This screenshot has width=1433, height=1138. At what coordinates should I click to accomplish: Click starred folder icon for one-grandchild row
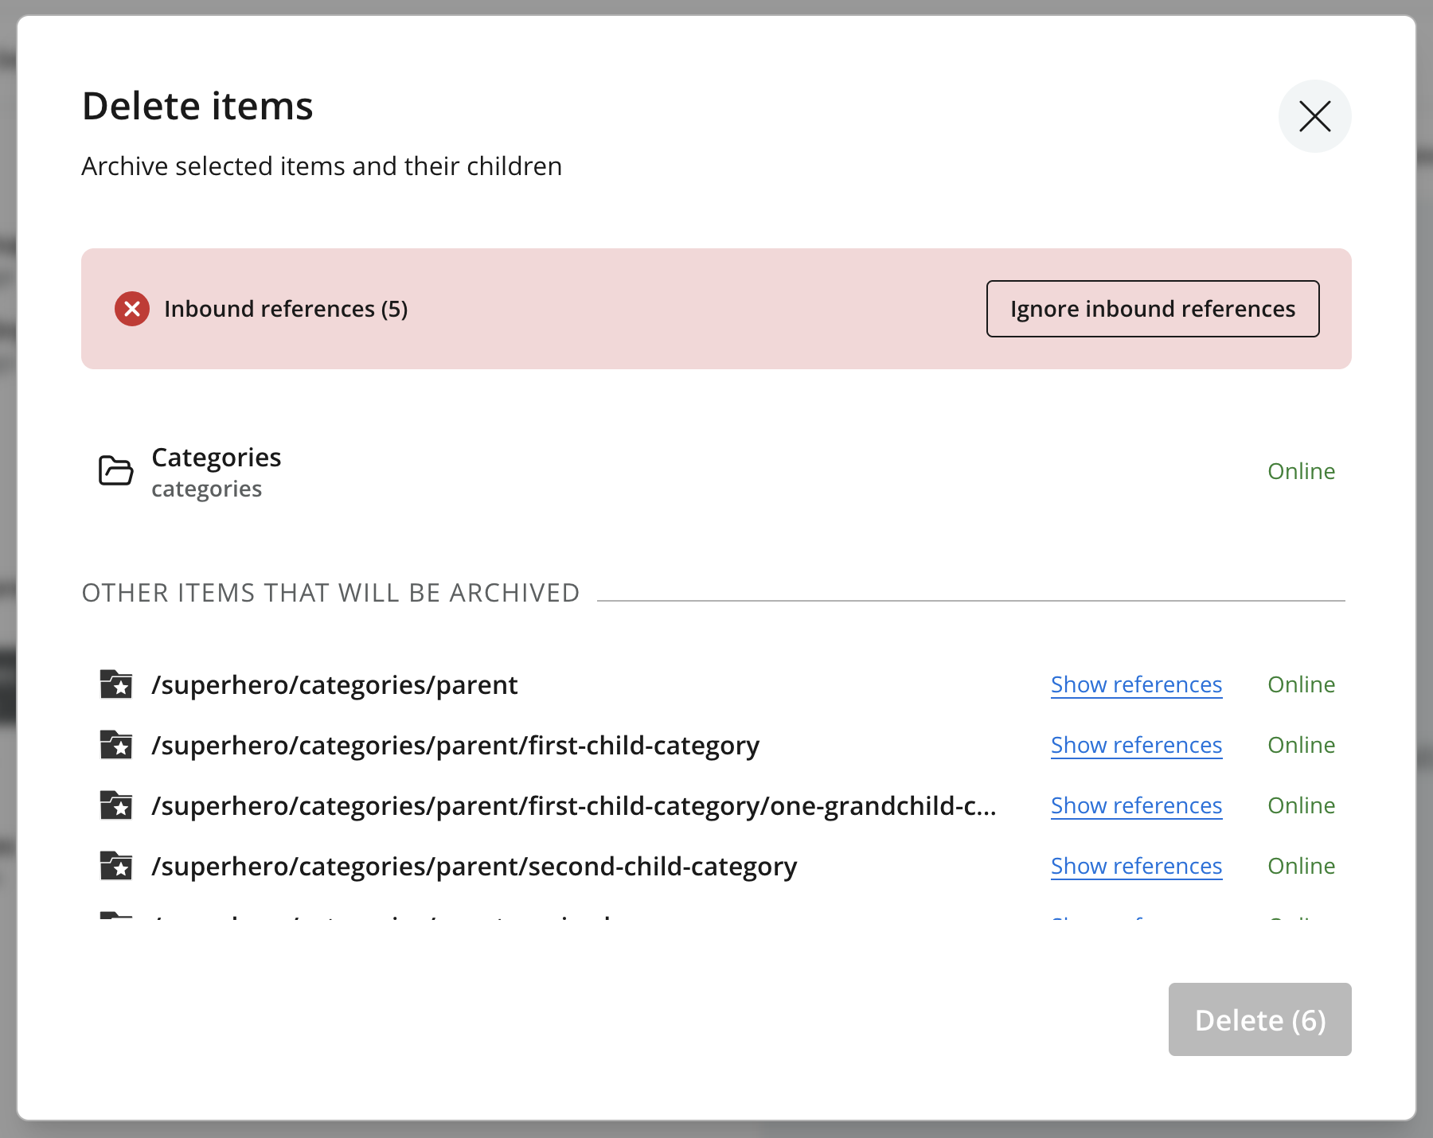coord(116,805)
